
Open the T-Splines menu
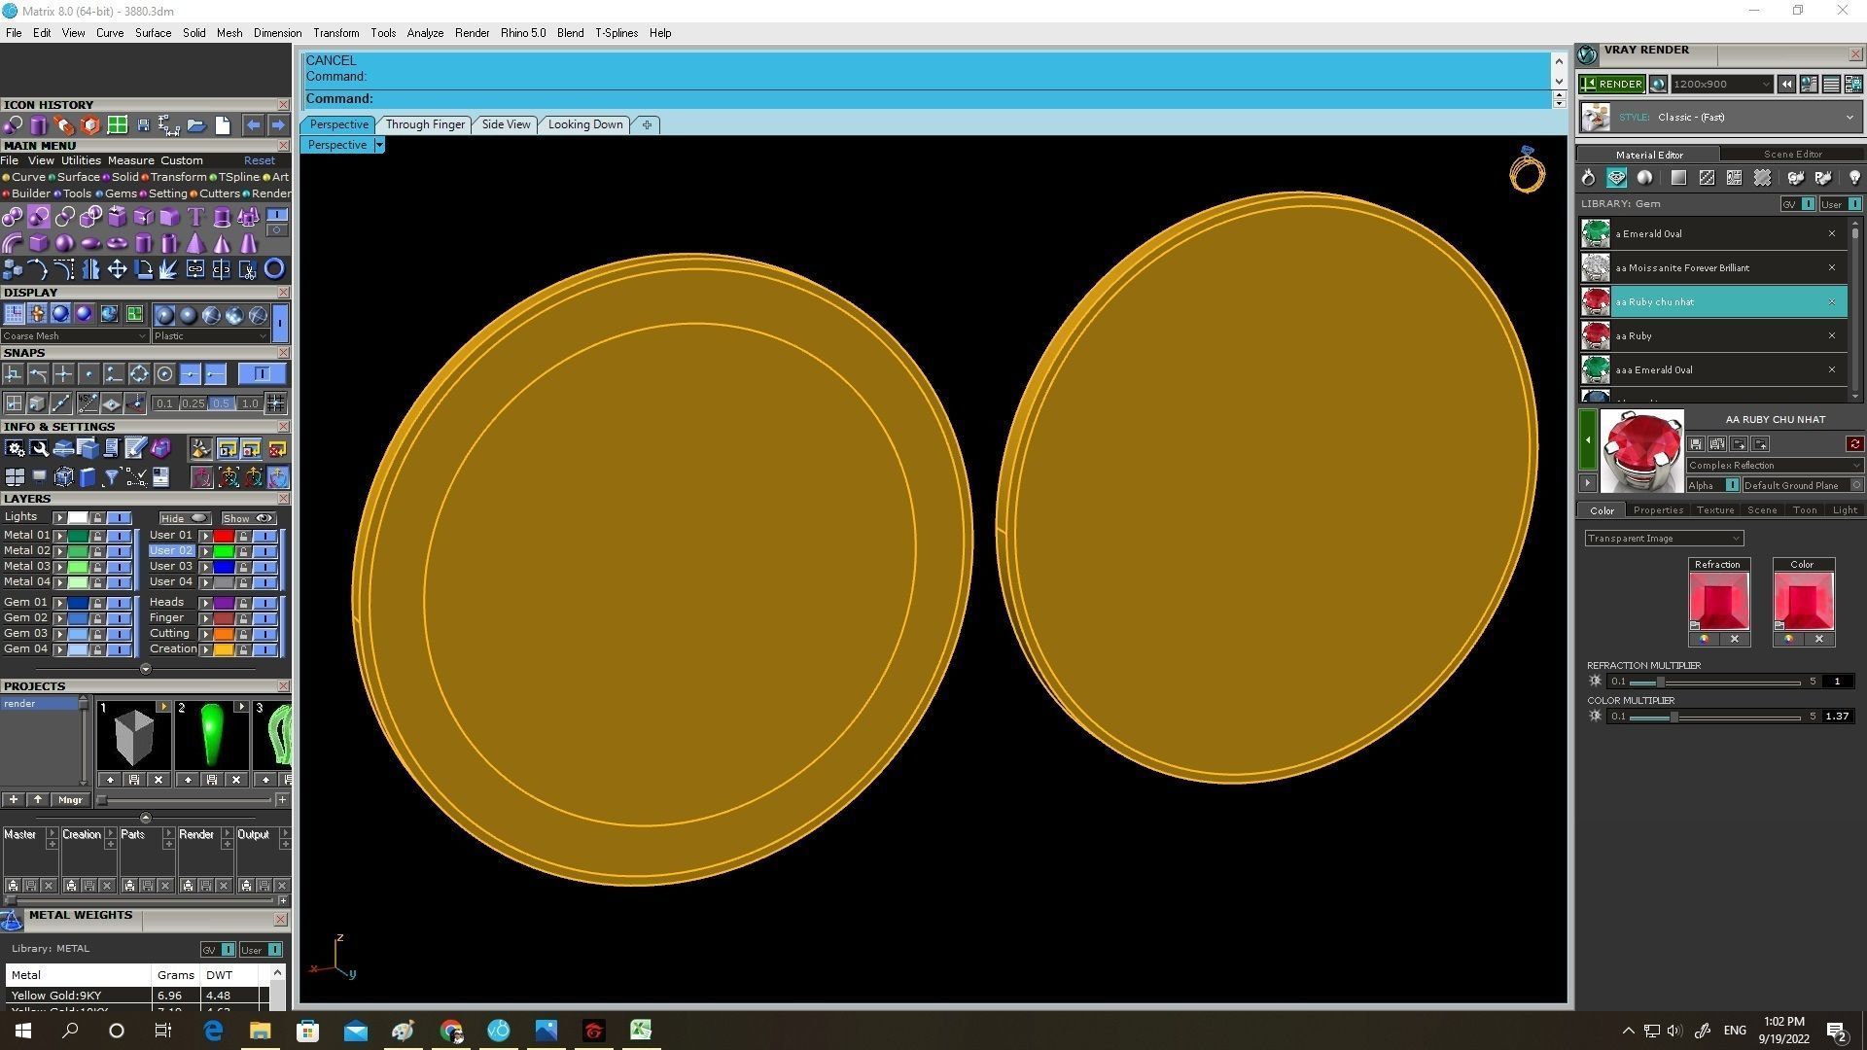point(616,33)
